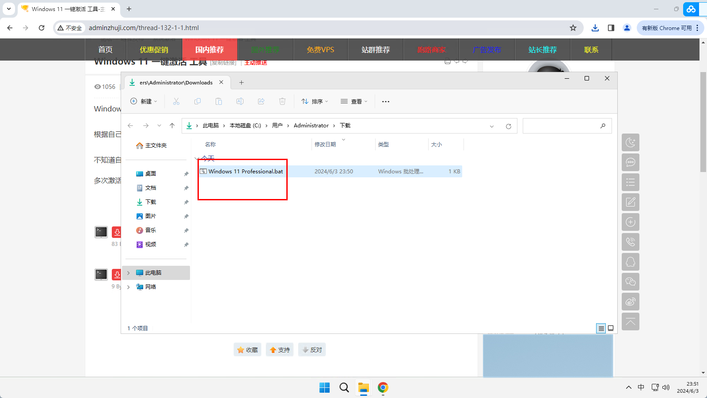707x398 pixels.
Task: Expand the 此电脑 (This PC) tree node
Action: tap(129, 273)
